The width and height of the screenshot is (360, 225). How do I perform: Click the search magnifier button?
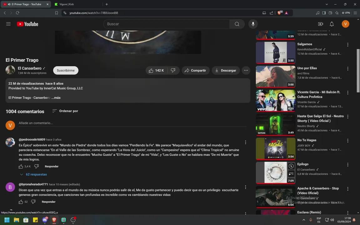(x=237, y=24)
